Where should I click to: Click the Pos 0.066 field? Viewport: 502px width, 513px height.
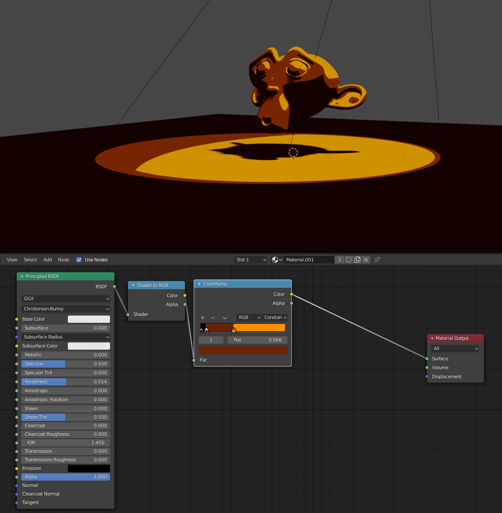pyautogui.click(x=258, y=340)
